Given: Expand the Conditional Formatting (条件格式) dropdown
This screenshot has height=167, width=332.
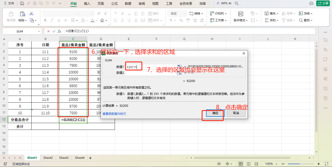Looking at the screenshot, I should coord(247,20).
